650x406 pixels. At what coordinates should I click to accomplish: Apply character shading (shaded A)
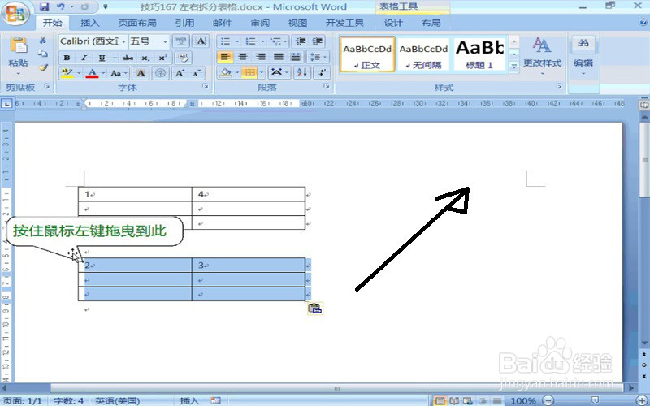click(141, 73)
